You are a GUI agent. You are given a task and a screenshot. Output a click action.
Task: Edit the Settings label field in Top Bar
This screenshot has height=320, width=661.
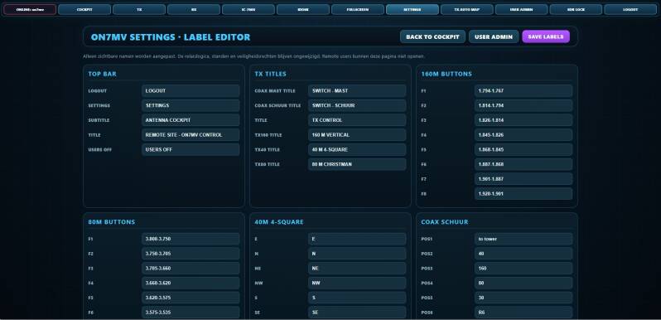(x=191, y=105)
